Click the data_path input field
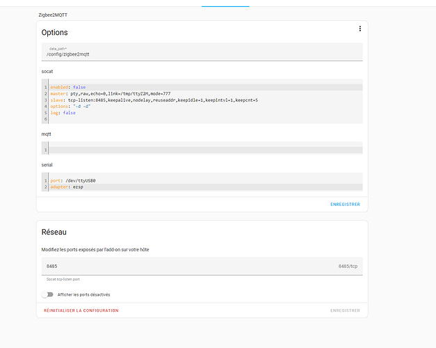This screenshot has height=348, width=436. 202,53
